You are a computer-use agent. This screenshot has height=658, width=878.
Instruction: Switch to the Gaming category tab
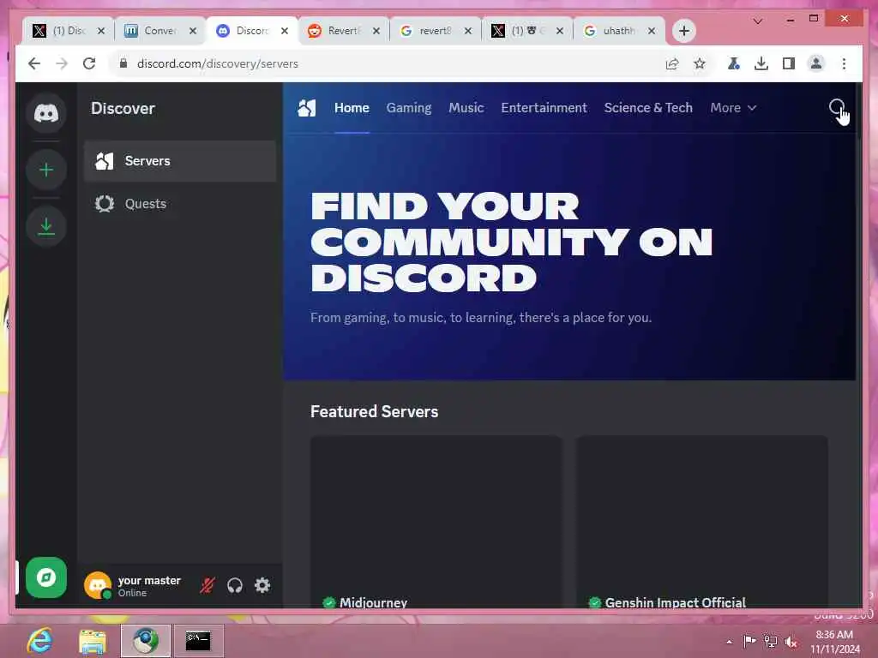409,108
